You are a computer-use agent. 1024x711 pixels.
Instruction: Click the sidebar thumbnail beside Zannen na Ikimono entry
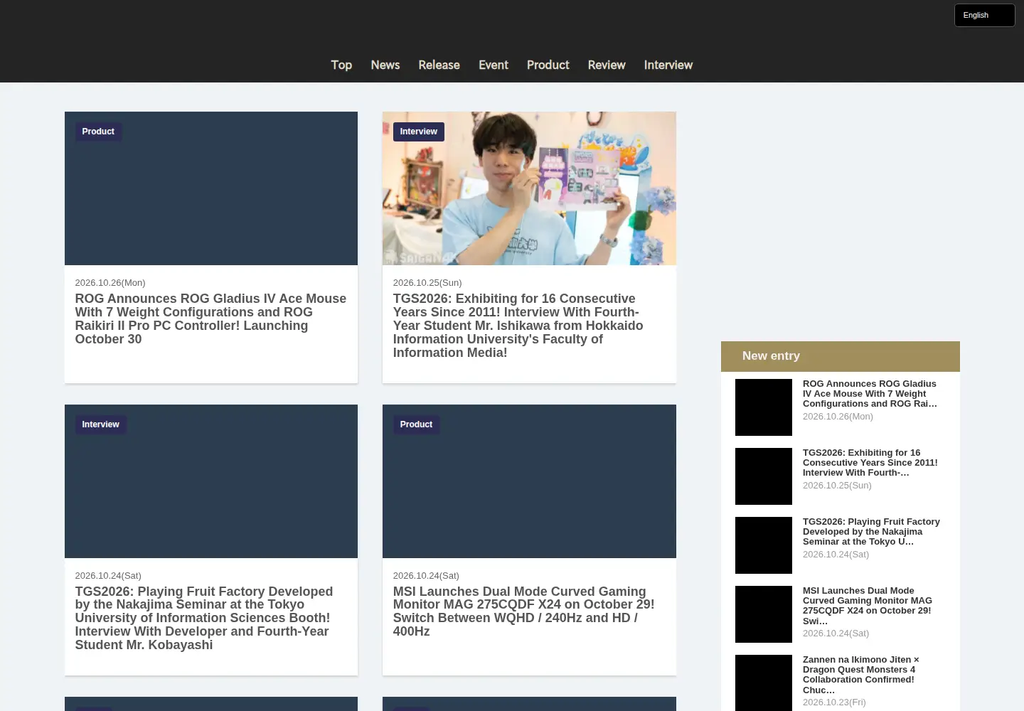[x=764, y=683]
